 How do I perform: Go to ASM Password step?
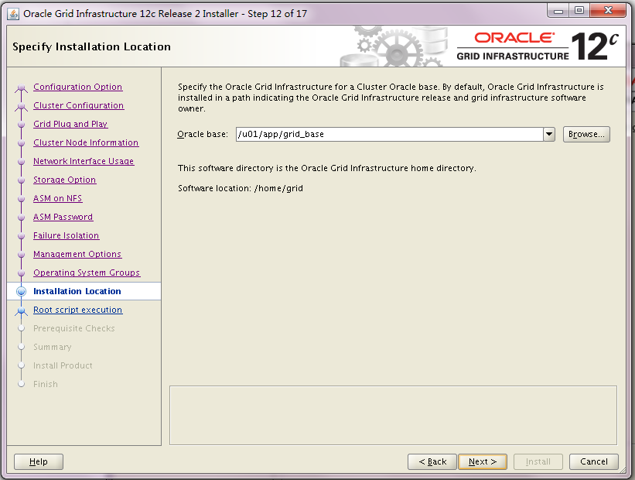pyautogui.click(x=63, y=217)
